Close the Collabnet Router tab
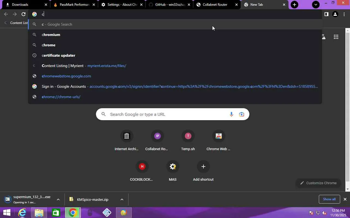Viewport: 350px width, 218px height. (237, 5)
